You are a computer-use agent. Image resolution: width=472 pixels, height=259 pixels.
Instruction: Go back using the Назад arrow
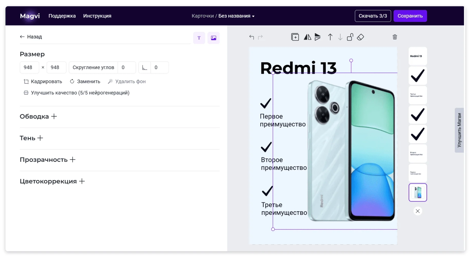point(31,37)
